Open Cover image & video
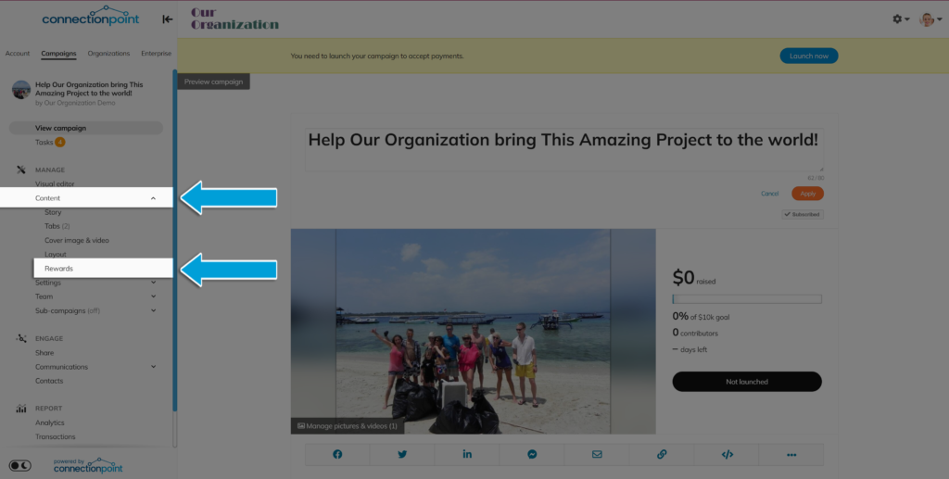949x479 pixels. click(77, 240)
